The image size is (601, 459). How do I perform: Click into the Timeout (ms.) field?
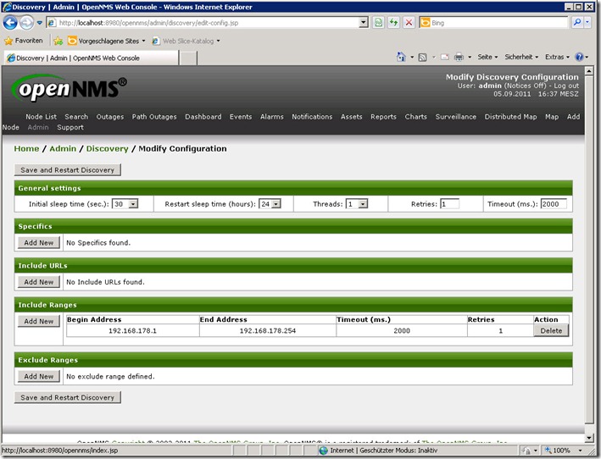pyautogui.click(x=554, y=204)
